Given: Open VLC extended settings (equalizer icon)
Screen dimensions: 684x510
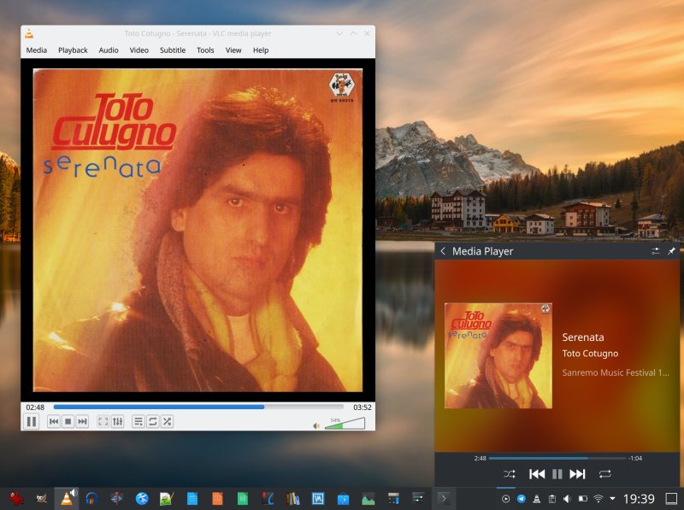Looking at the screenshot, I should 118,421.
